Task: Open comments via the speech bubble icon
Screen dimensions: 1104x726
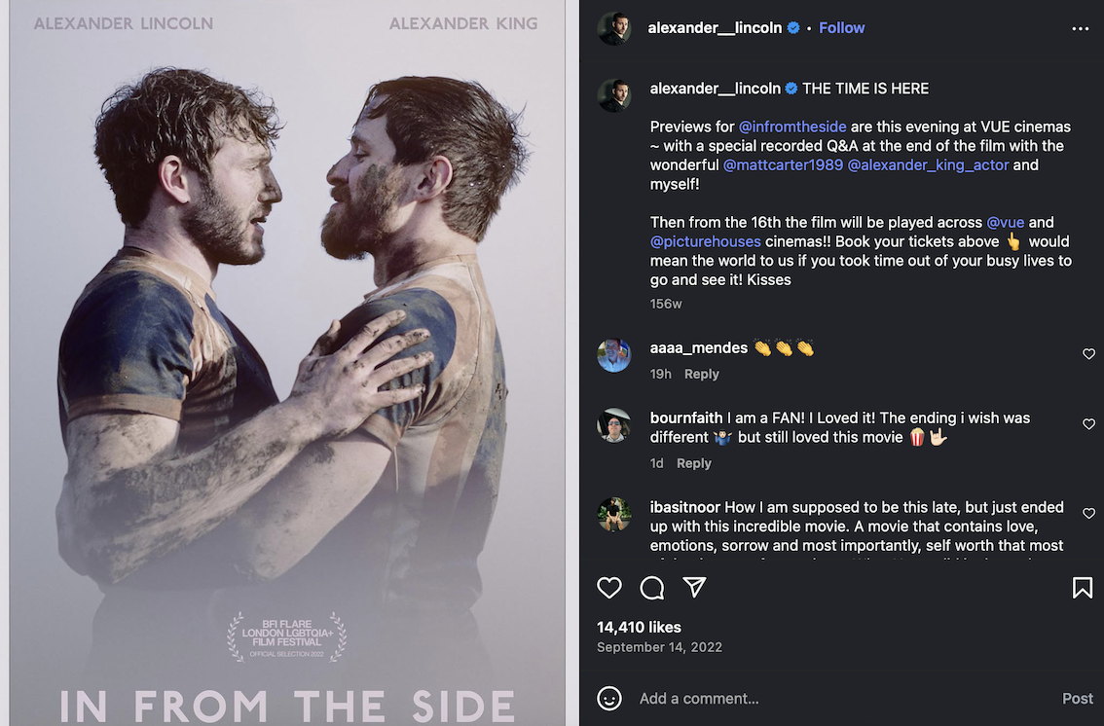Action: 652,588
